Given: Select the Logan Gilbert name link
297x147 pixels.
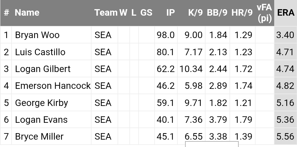Looking at the screenshot, I should pyautogui.click(x=43, y=69).
